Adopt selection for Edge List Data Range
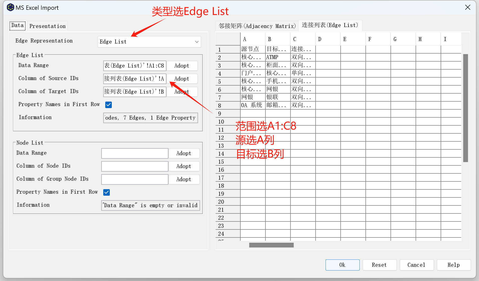This screenshot has height=281, width=479. [x=182, y=66]
